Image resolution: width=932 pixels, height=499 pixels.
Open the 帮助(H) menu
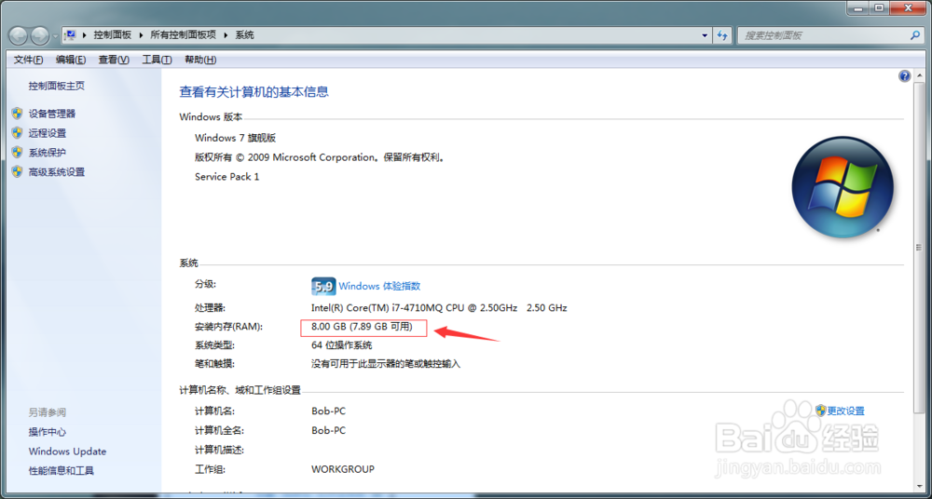[200, 60]
